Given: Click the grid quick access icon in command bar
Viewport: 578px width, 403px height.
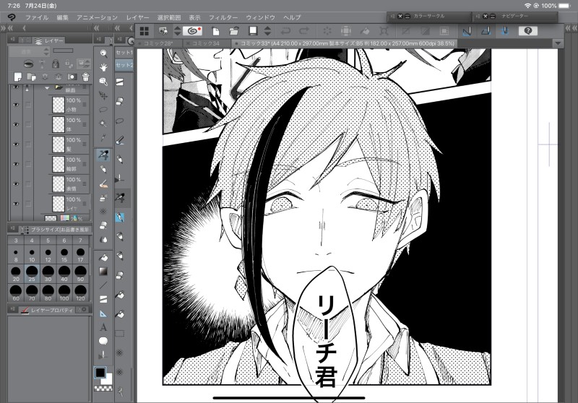Looking at the screenshot, I should (x=144, y=31).
